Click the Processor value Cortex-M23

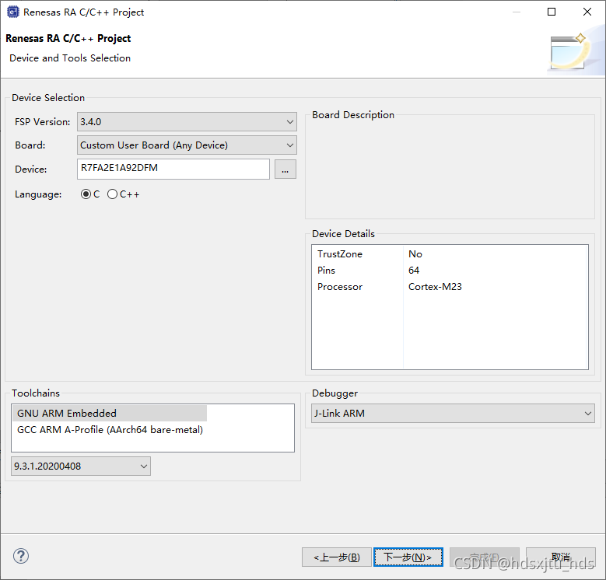click(x=435, y=287)
